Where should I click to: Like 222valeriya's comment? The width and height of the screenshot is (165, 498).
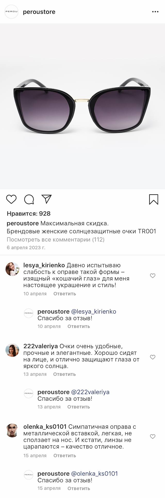coord(153,357)
